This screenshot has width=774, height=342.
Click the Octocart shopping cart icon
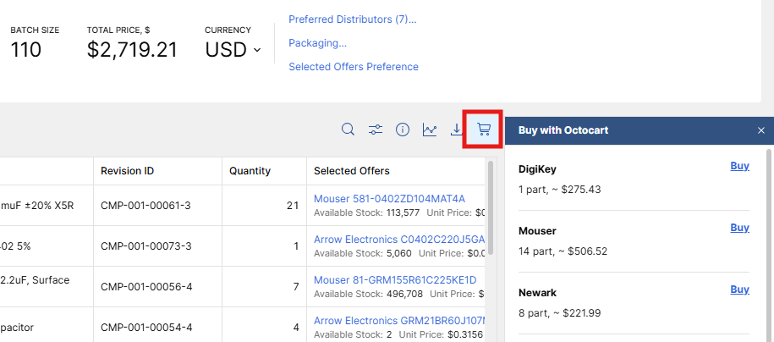coord(483,130)
